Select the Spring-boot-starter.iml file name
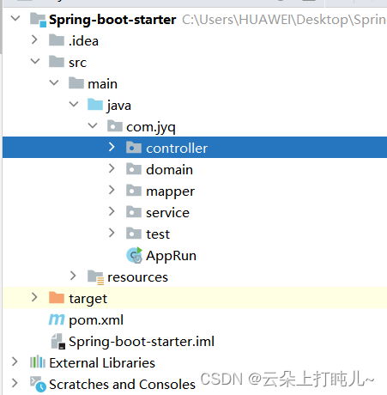Screen dimensions: 387x395 click(142, 342)
